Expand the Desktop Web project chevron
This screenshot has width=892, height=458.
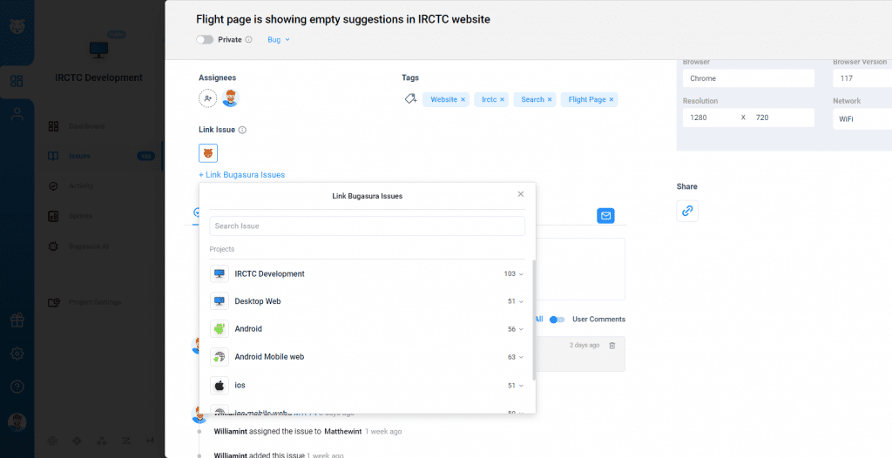coord(521,301)
